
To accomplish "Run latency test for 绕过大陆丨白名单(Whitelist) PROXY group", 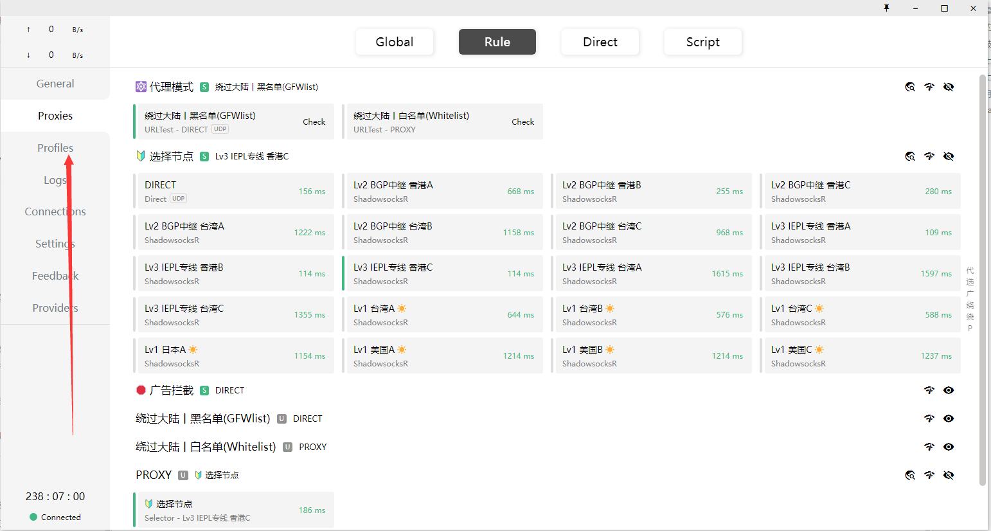I will tap(929, 447).
